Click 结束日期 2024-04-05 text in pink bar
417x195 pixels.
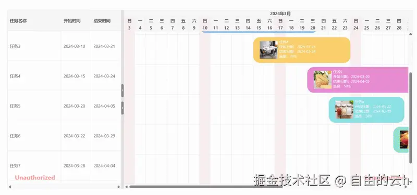351,82
